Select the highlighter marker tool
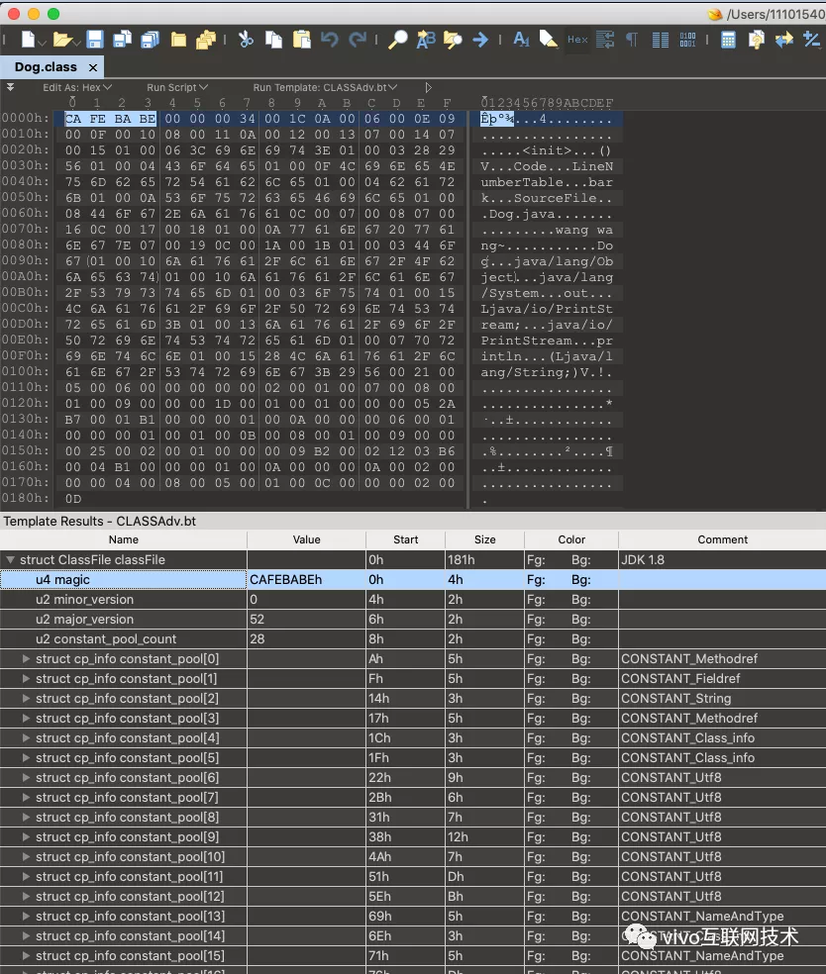Screen dimensions: 826x974 pos(548,40)
